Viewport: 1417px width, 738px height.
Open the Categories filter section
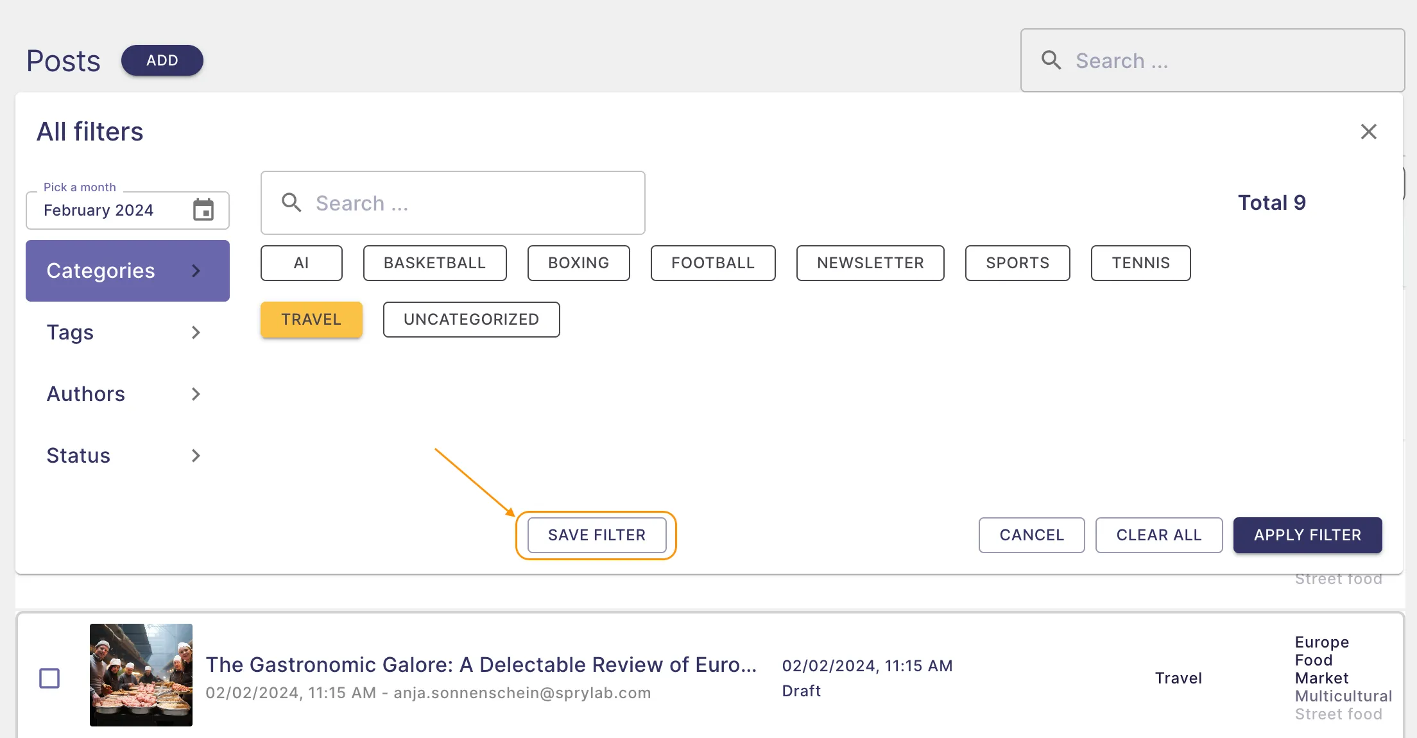click(128, 271)
